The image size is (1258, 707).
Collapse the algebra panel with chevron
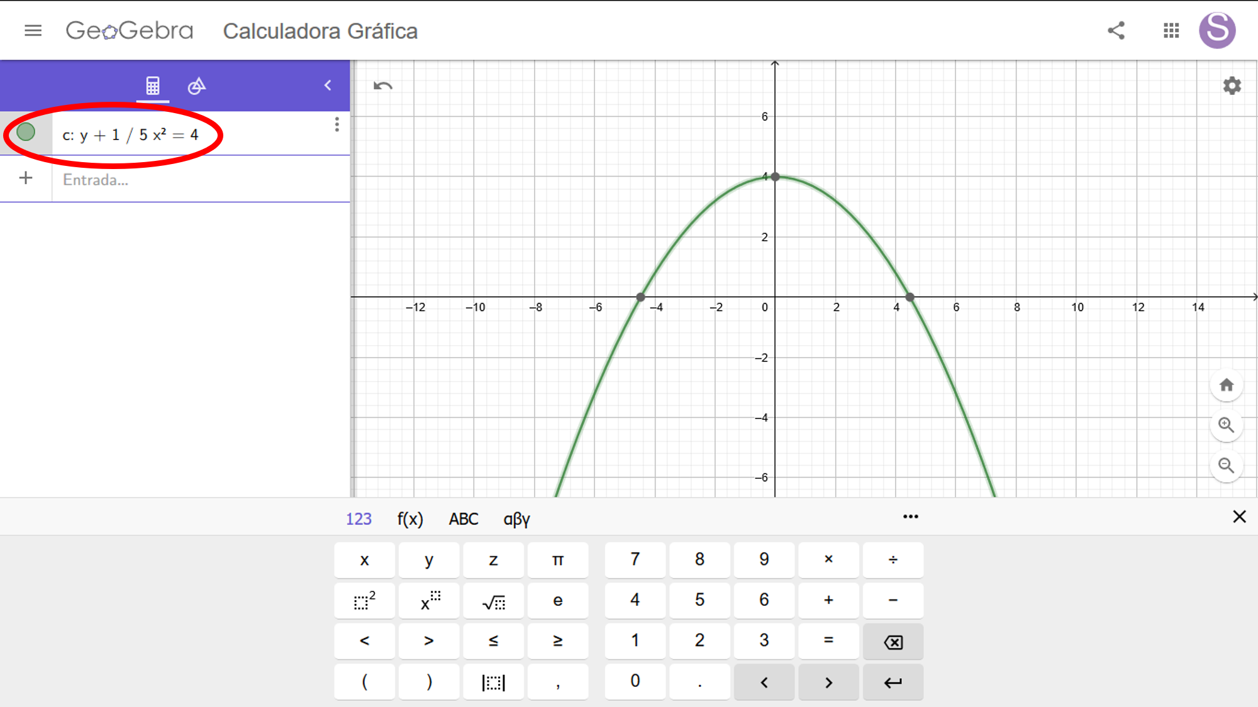tap(328, 85)
